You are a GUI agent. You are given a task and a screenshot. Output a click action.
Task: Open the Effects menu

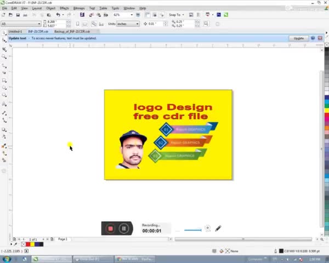coord(64,8)
